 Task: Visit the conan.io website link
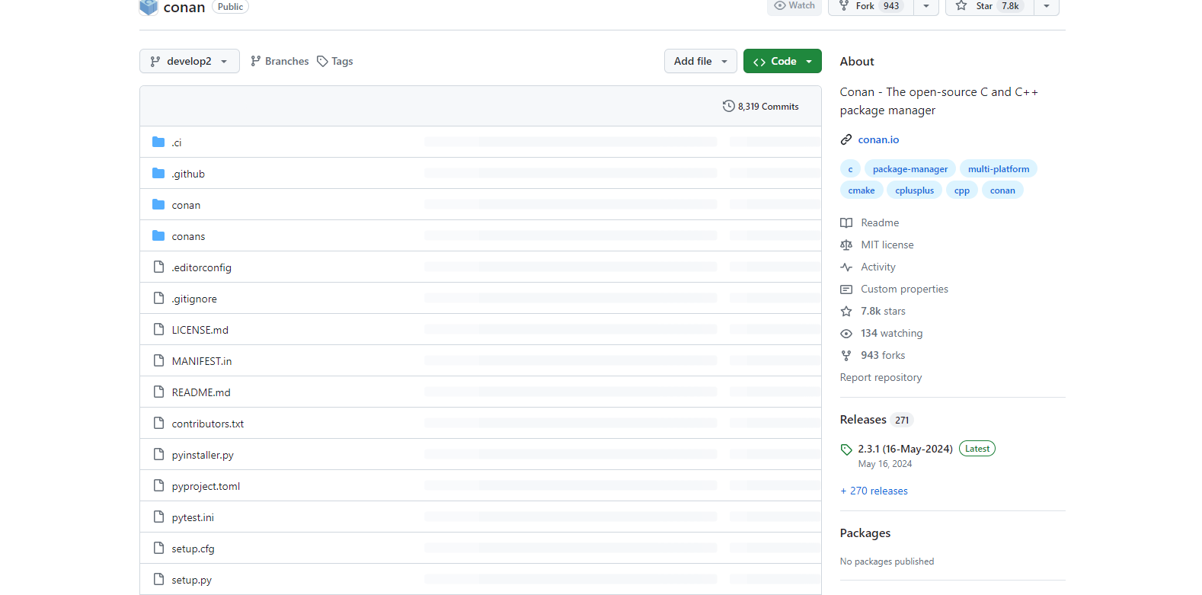[878, 139]
